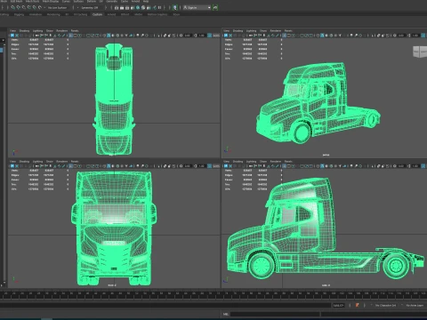Click the icon right of Sign In dropdown
Screen dimensions: 427x320
[215, 7]
